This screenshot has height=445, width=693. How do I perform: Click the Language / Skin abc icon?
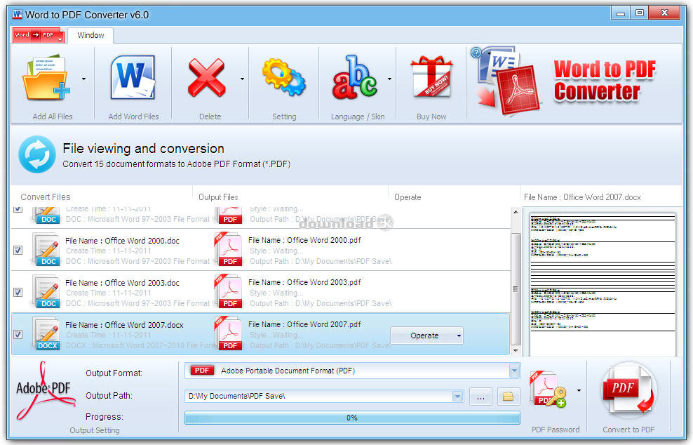[x=354, y=77]
